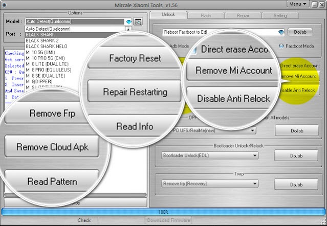Switch to the Unlock tab

pos(168,15)
